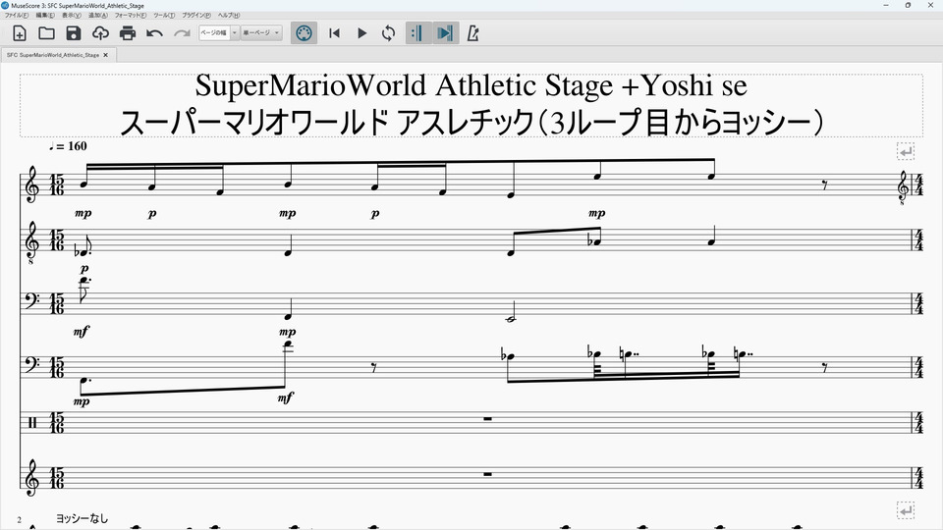Select the 15/16 time signature on top staff
This screenshot has width=943, height=530.
57,185
